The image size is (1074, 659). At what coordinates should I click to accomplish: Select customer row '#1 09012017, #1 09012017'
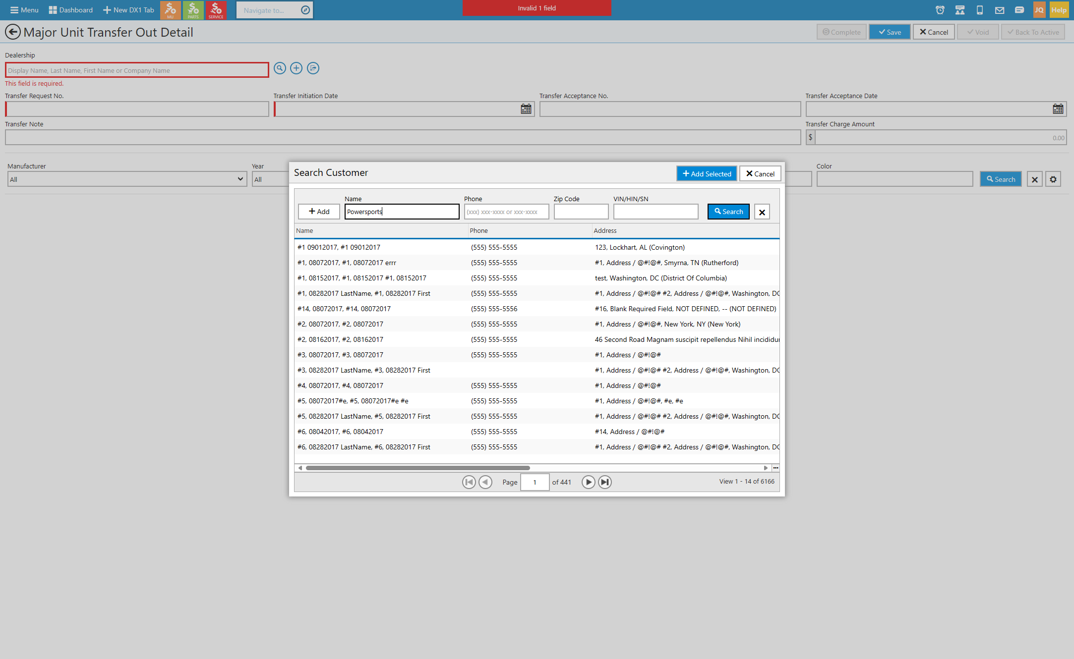(x=537, y=247)
